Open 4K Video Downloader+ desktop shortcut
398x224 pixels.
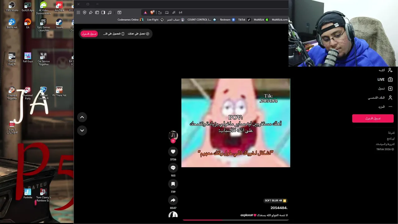coord(44,8)
